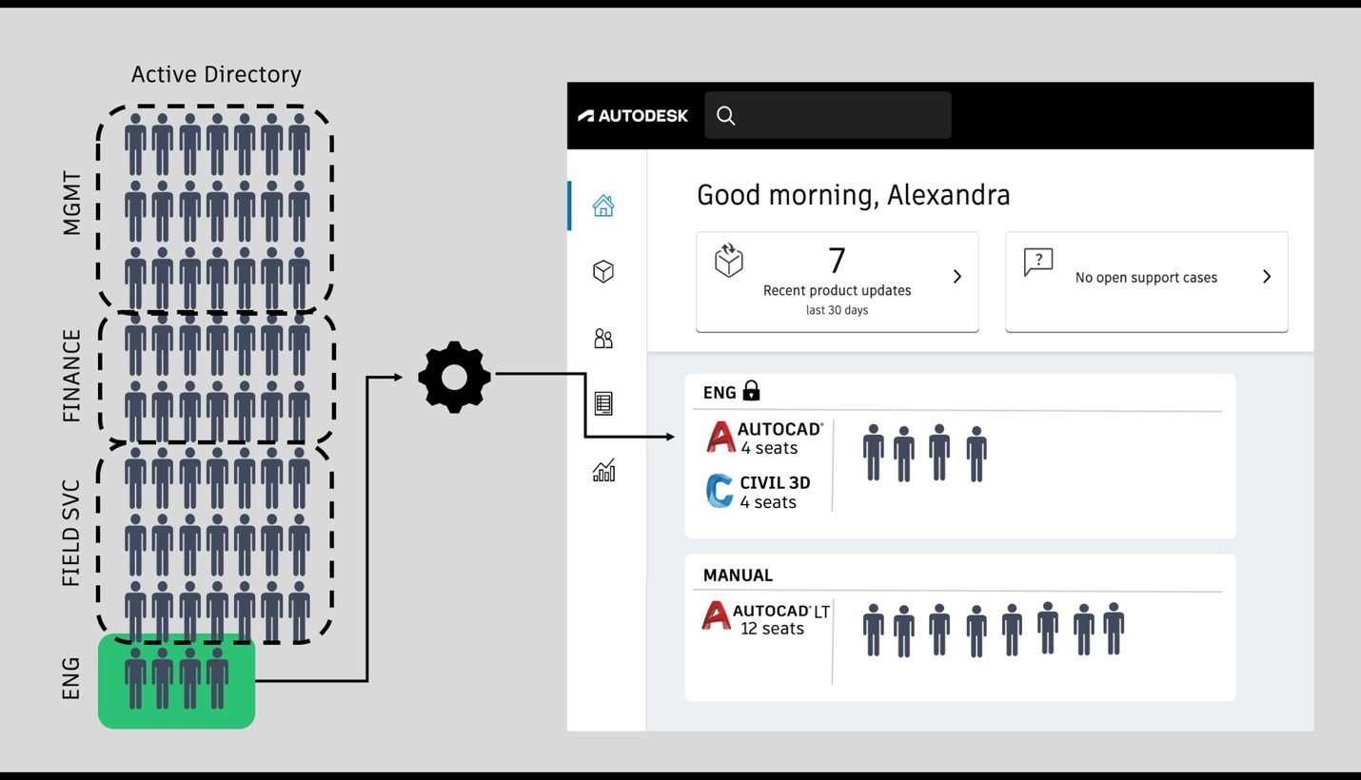Click the search field in the top bar
Image resolution: width=1361 pixels, height=780 pixels.
[x=827, y=115]
